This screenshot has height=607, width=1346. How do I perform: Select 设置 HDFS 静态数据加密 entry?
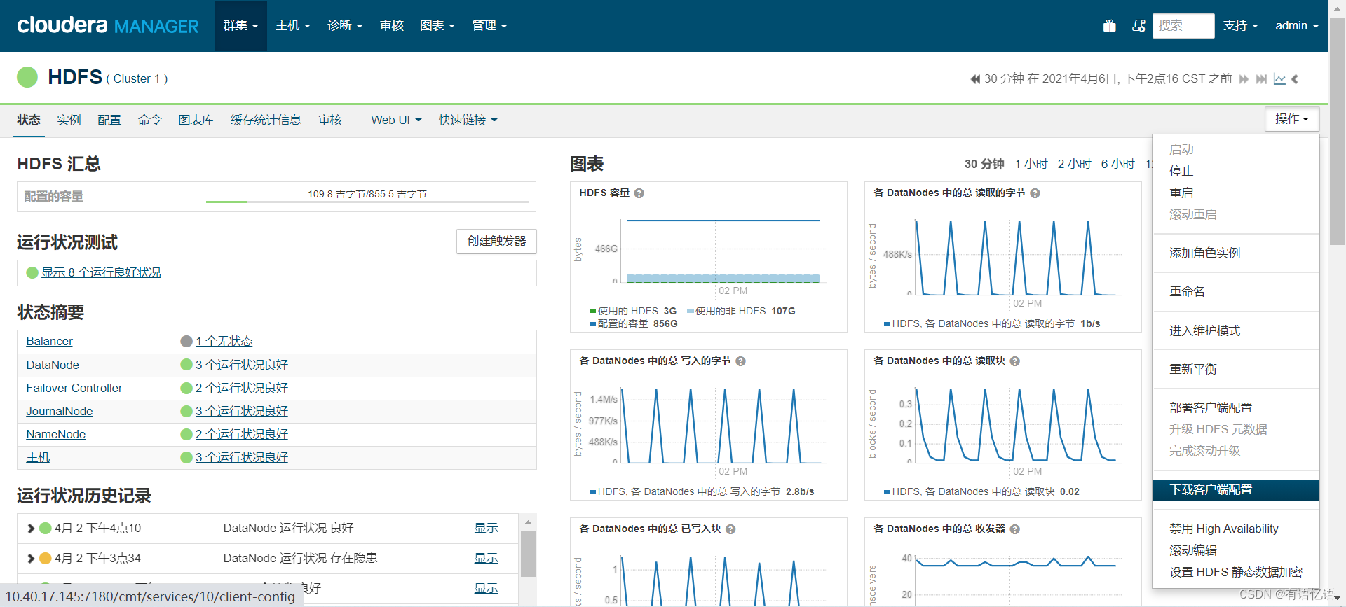coord(1236,572)
